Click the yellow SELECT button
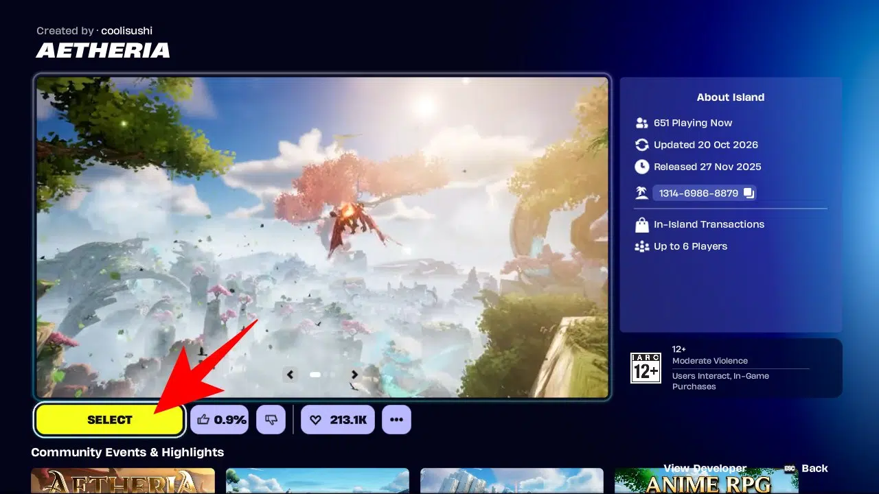The height and width of the screenshot is (494, 879). click(x=110, y=420)
